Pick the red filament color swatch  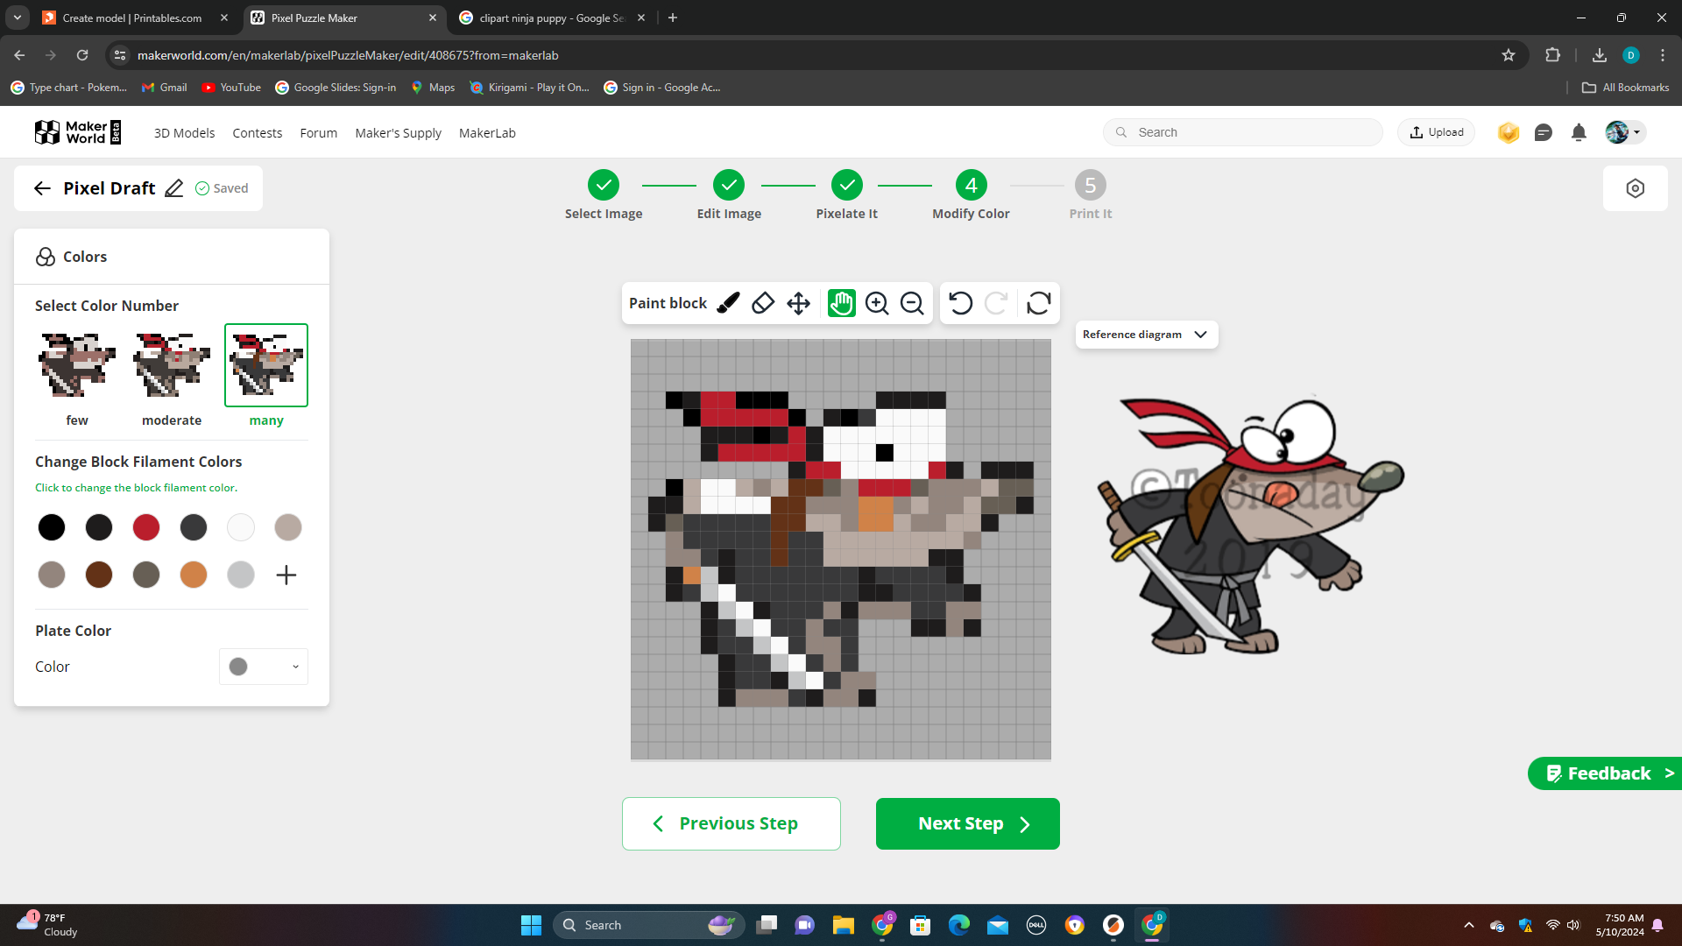tap(146, 527)
